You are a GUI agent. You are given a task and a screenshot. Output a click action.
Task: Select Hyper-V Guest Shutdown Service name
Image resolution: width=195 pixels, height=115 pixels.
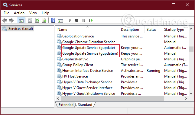point(89,94)
